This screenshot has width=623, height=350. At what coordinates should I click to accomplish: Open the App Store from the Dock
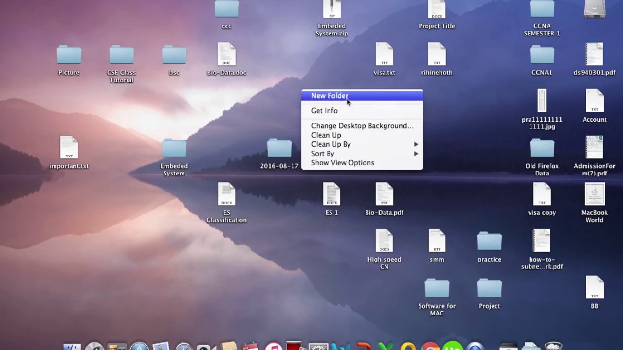[x=139, y=346]
